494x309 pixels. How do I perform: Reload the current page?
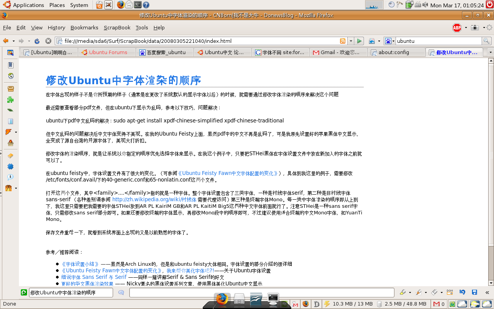click(37, 41)
